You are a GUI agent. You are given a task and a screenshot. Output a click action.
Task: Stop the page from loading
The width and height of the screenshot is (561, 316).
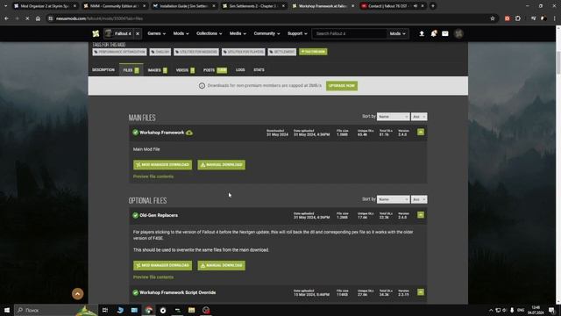(27, 18)
